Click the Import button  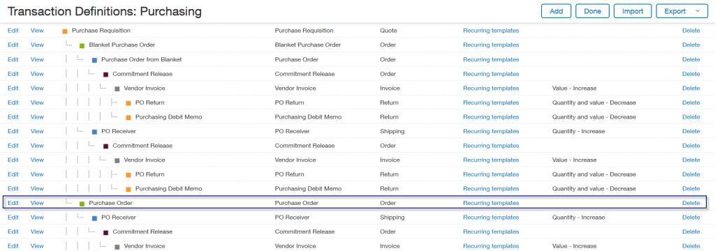(633, 11)
